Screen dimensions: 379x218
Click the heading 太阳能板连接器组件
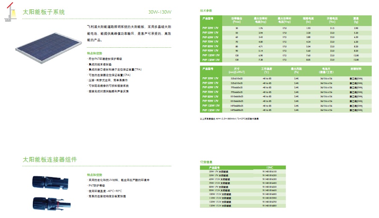pos(50,160)
